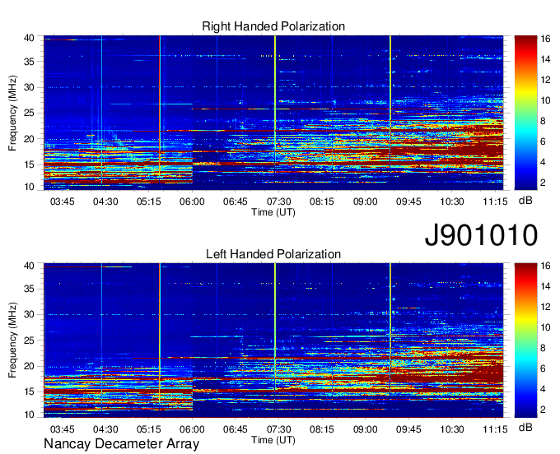Viewport: 560px width, 454px height.
Task: Click the 05:15 tick under Left Handed plot
Action: pos(148,429)
